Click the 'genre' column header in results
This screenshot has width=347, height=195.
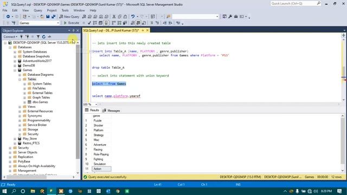coord(101,116)
